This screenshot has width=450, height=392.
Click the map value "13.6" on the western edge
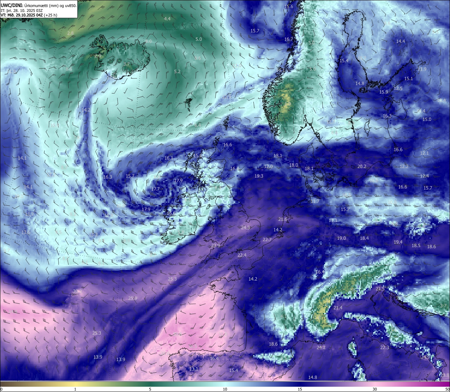pos(26,232)
